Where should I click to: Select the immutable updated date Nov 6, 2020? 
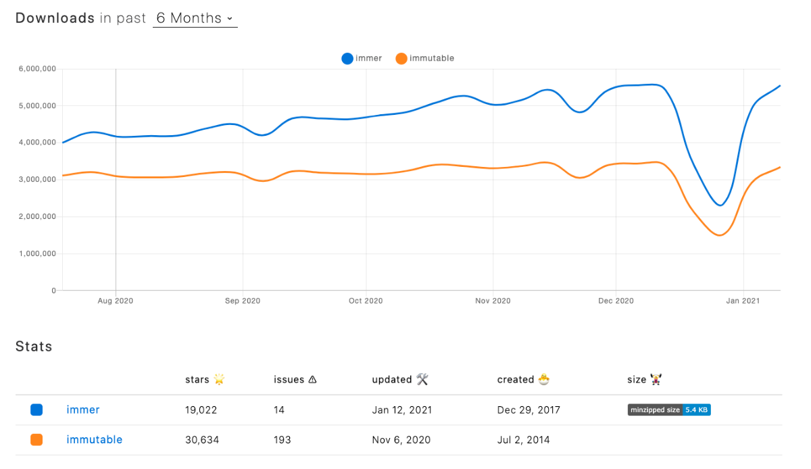point(400,440)
